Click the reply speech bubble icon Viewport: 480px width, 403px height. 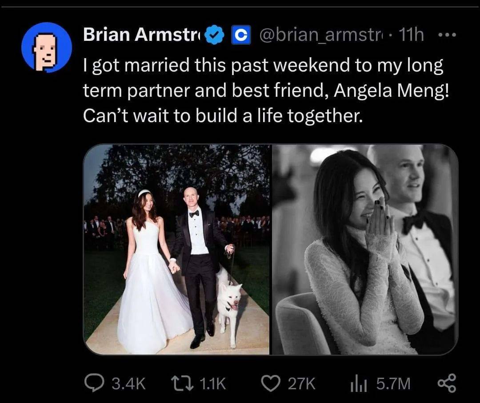[93, 383]
